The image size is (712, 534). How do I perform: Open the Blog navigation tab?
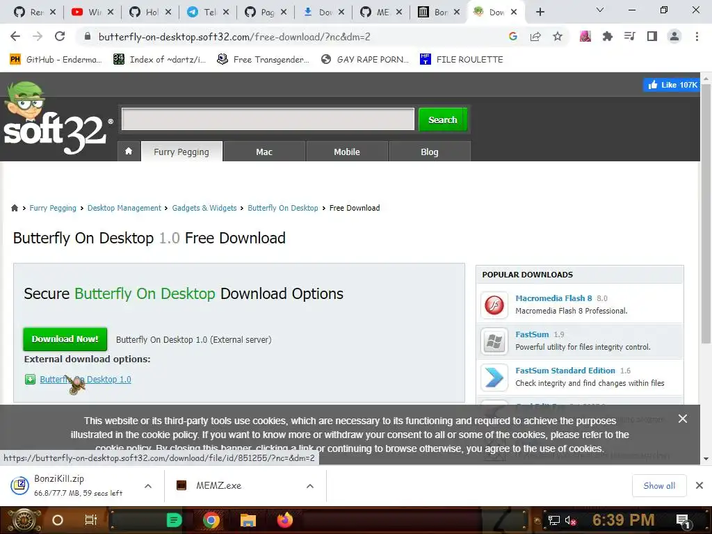pos(430,152)
